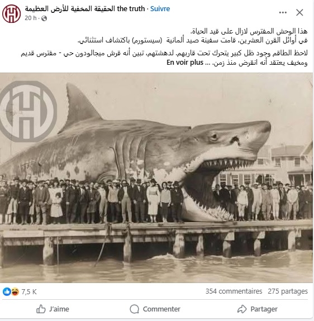Click the public globe privacy icon

44,18
